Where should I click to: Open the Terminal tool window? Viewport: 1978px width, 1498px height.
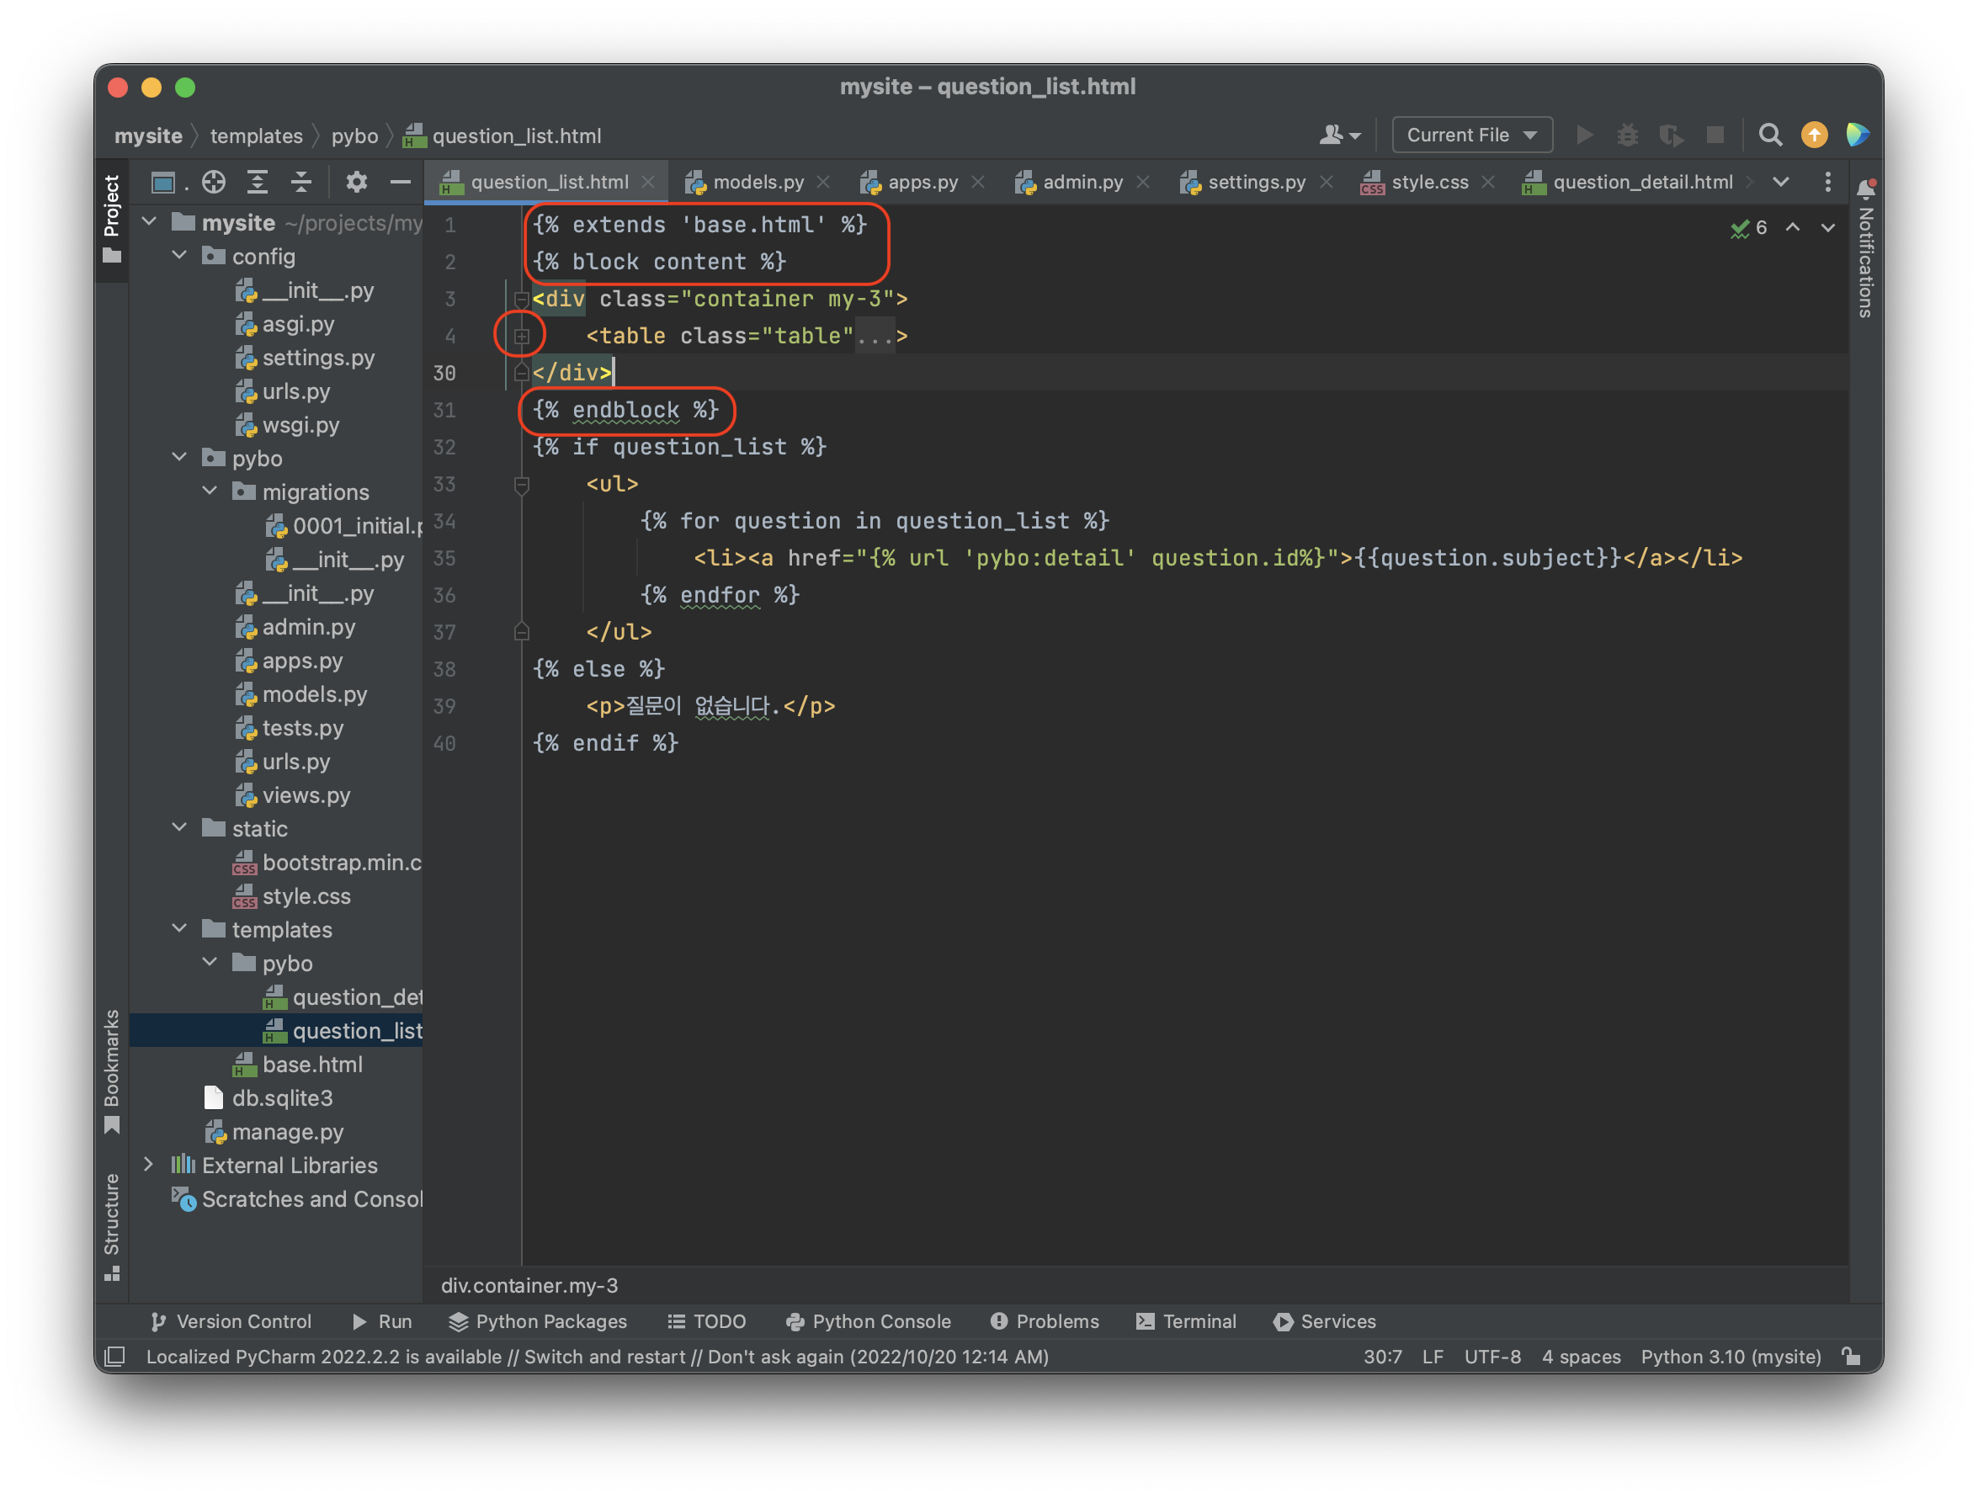[1187, 1321]
